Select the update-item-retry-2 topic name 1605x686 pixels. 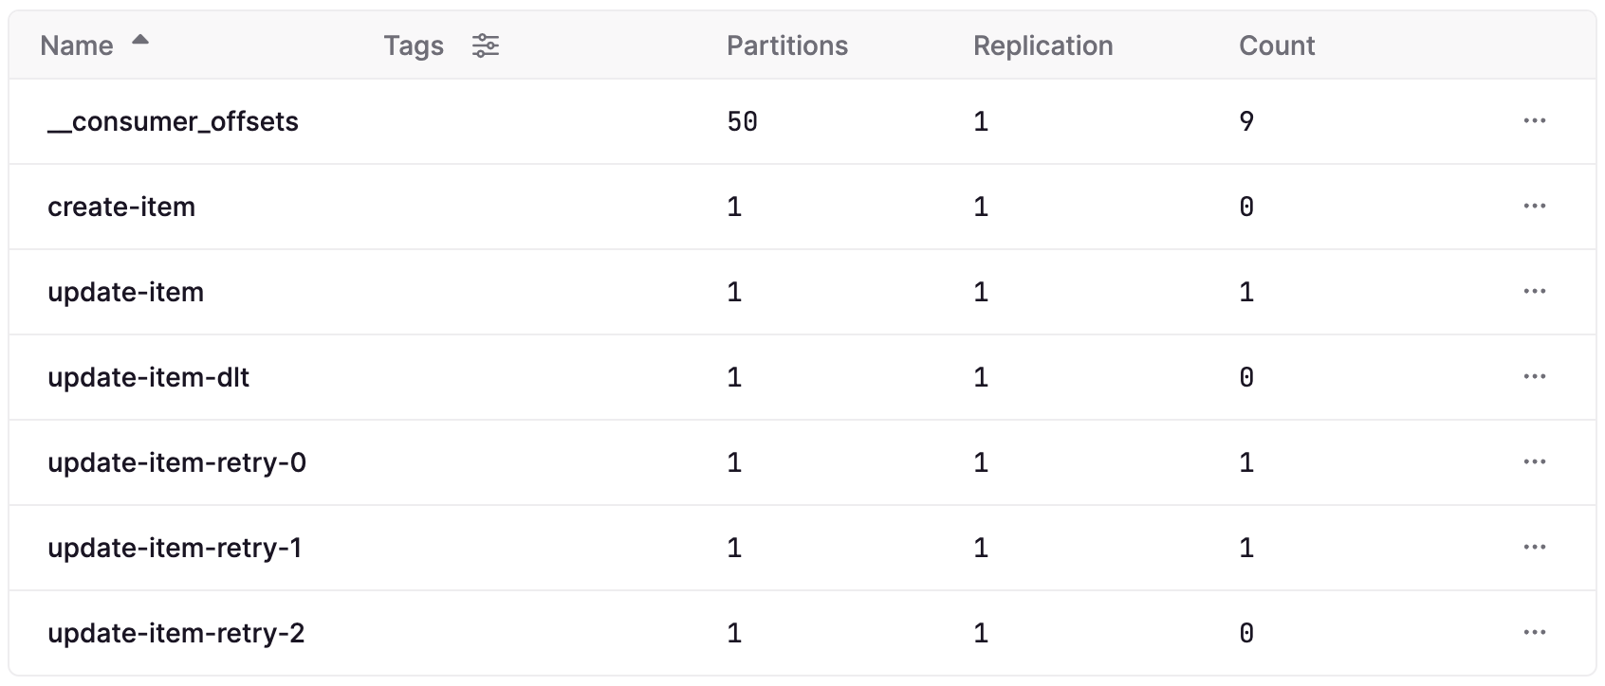pyautogui.click(x=176, y=633)
